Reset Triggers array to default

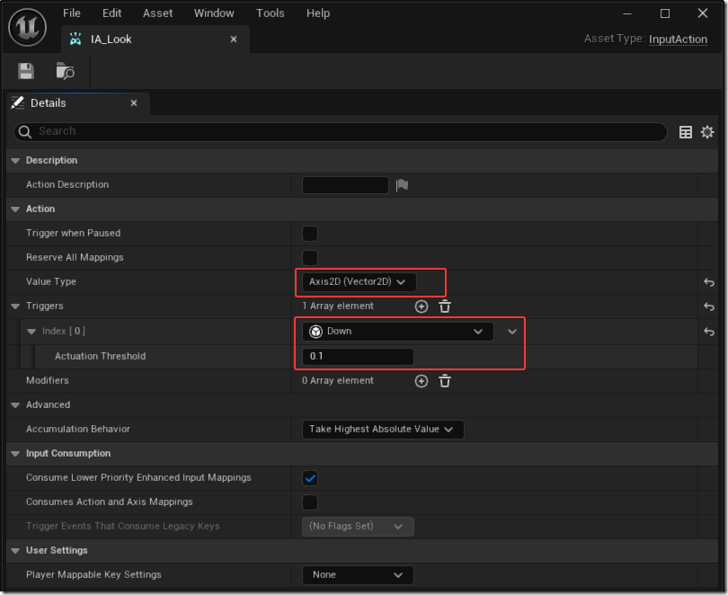pos(709,306)
